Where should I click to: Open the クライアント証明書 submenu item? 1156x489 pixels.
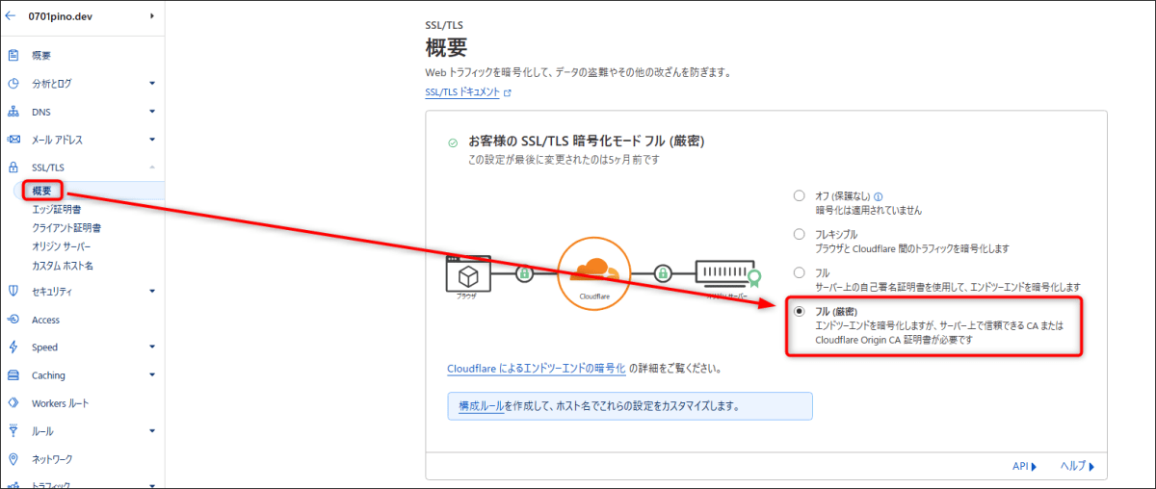pyautogui.click(x=66, y=228)
